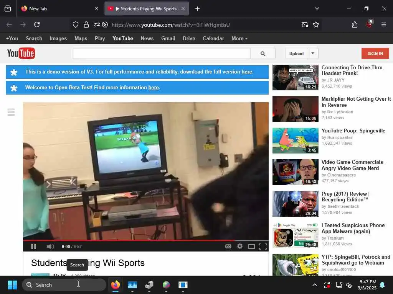Image resolution: width=393 pixels, height=294 pixels.
Task: Open Firefox from the taskbar
Action: point(115,285)
